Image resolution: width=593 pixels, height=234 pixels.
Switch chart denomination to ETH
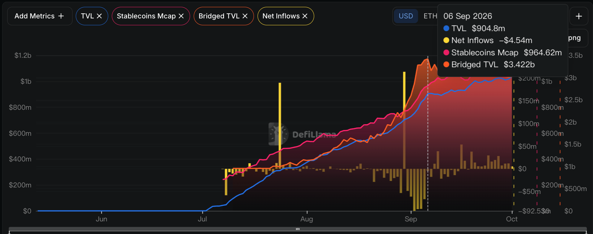(430, 16)
